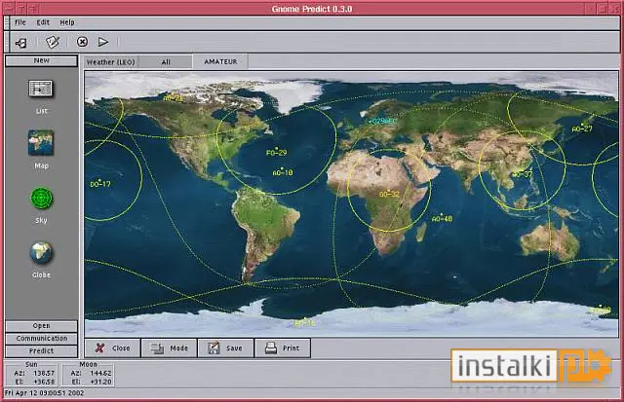Click the stop circle-X toolbar icon
The width and height of the screenshot is (624, 402).
[x=82, y=41]
